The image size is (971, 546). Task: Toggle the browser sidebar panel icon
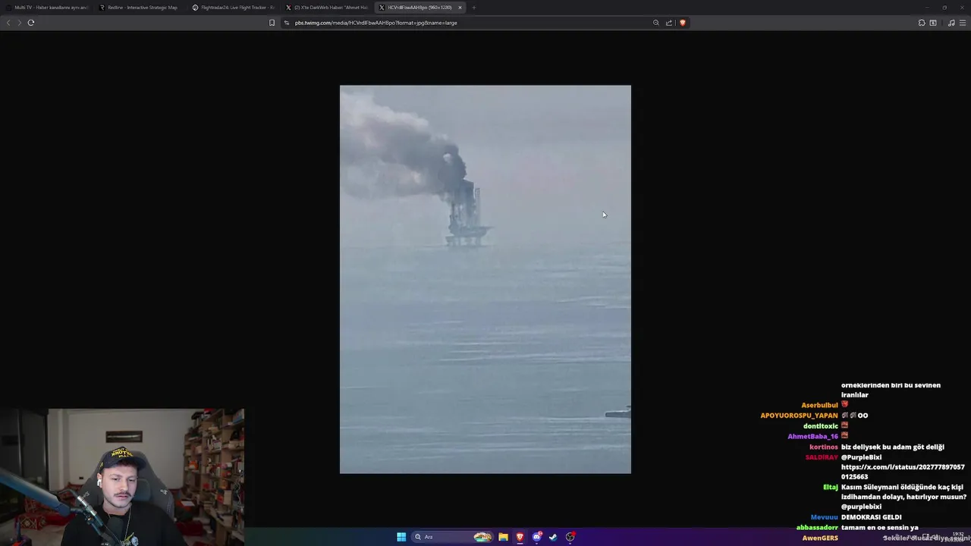tap(933, 23)
